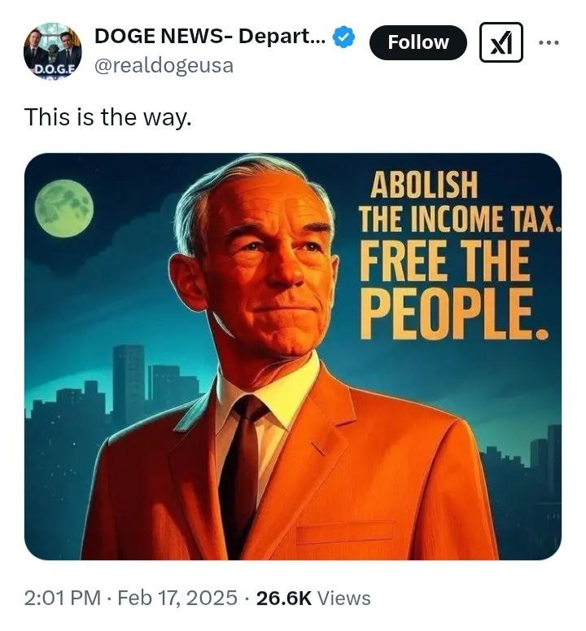Open the Grok xAI icon
The width and height of the screenshot is (586, 631).
[501, 42]
